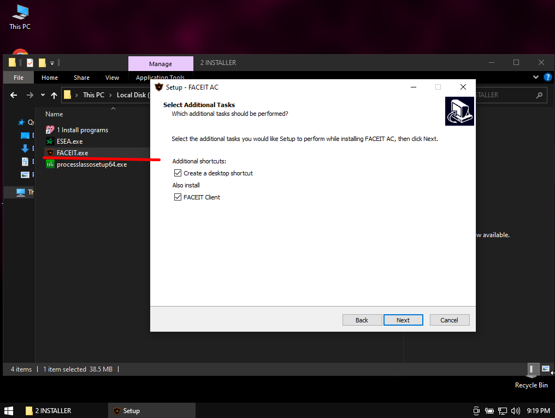Click the processlasso green chart icon
Screen dimensions: 555x418
(50, 164)
